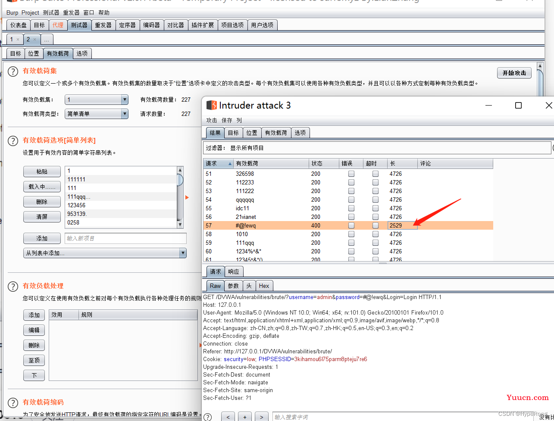Click next match arrow button
This screenshot has height=421, width=554.
(x=262, y=417)
